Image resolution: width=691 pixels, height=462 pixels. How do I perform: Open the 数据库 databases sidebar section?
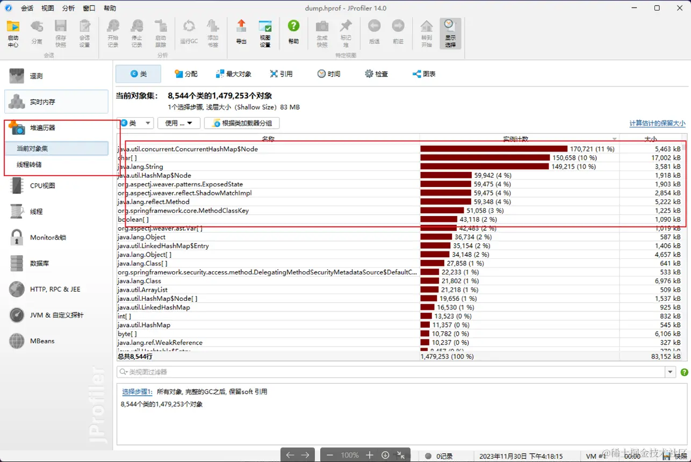(x=56, y=263)
